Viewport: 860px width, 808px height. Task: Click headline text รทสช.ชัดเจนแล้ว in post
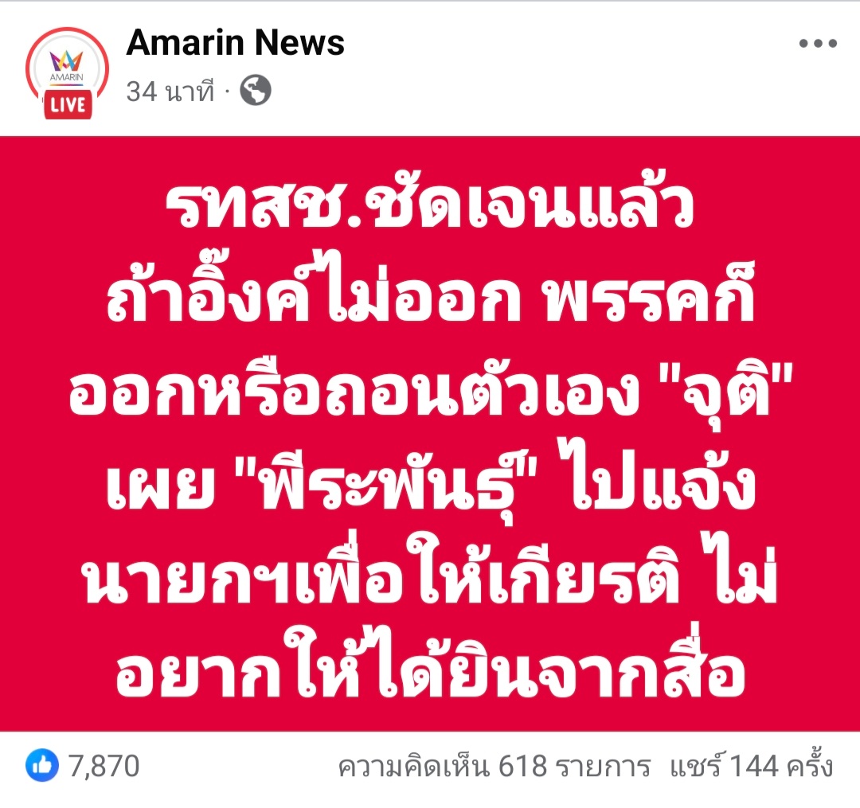click(430, 205)
